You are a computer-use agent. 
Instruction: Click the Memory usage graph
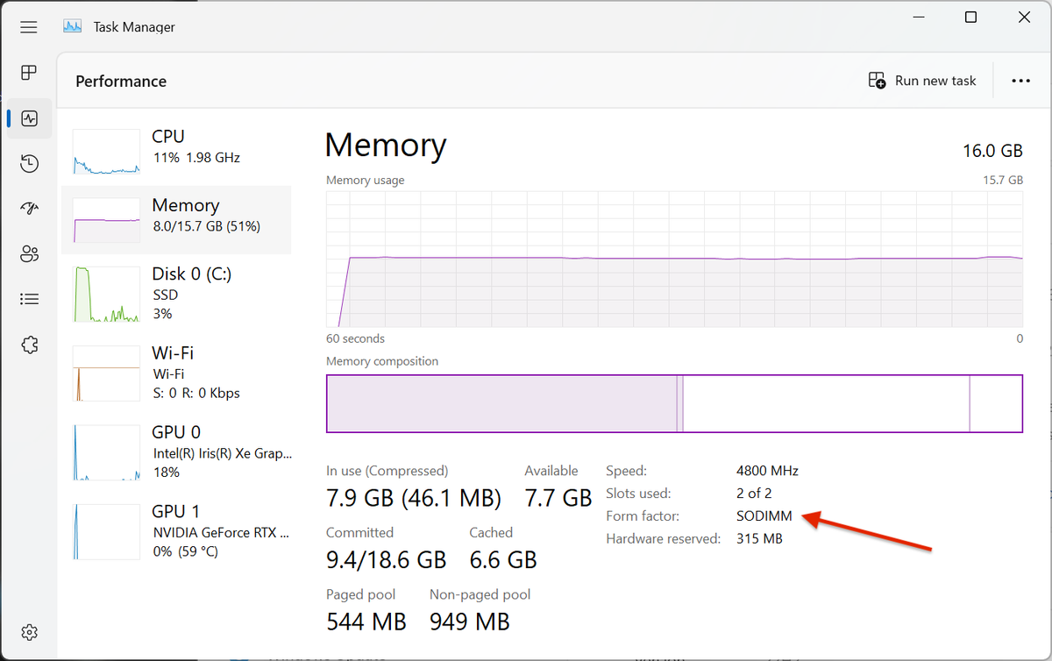pyautogui.click(x=673, y=259)
